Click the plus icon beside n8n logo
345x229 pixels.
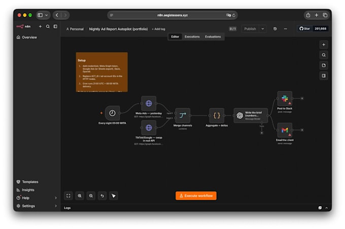tap(40, 26)
